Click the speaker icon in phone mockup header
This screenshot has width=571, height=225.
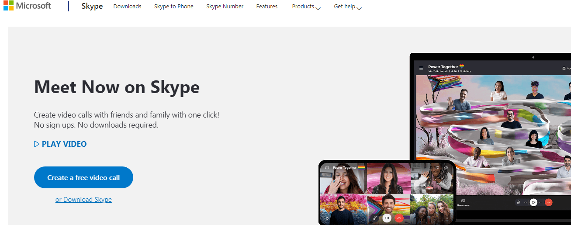coord(446,167)
